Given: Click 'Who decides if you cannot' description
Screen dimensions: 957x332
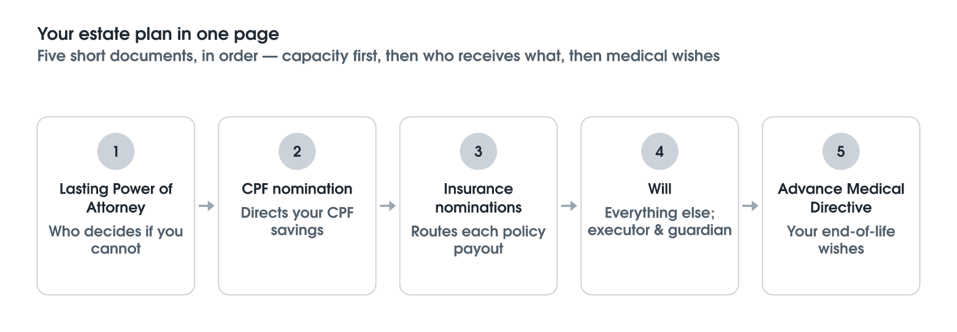Looking at the screenshot, I should (x=116, y=240).
